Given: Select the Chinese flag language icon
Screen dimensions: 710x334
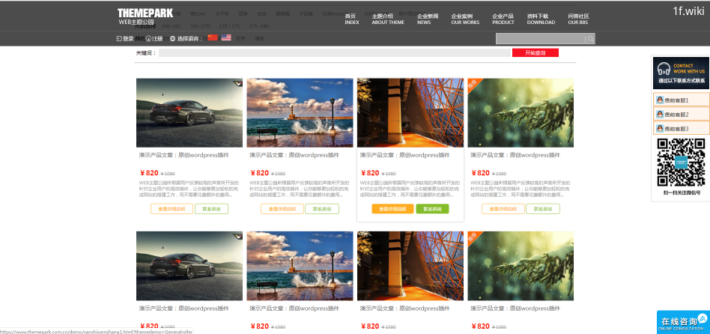Looking at the screenshot, I should click(213, 38).
